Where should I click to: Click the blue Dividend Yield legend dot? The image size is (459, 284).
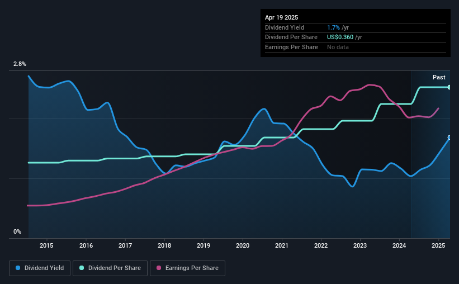pyautogui.click(x=18, y=268)
